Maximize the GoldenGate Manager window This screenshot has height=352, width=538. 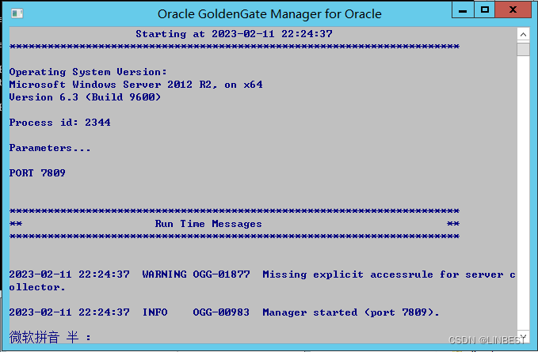tap(484, 9)
